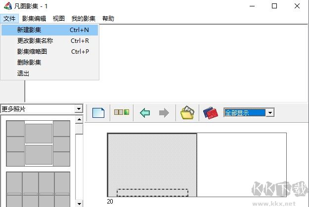Click the page layout thumbnails icon

coord(122,112)
